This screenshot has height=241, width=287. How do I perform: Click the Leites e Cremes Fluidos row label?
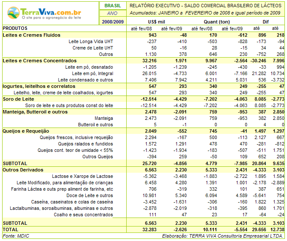coord(32,35)
